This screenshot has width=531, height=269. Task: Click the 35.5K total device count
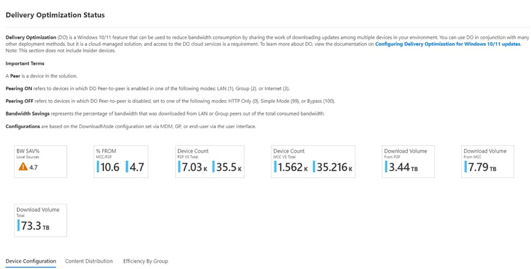click(x=228, y=167)
